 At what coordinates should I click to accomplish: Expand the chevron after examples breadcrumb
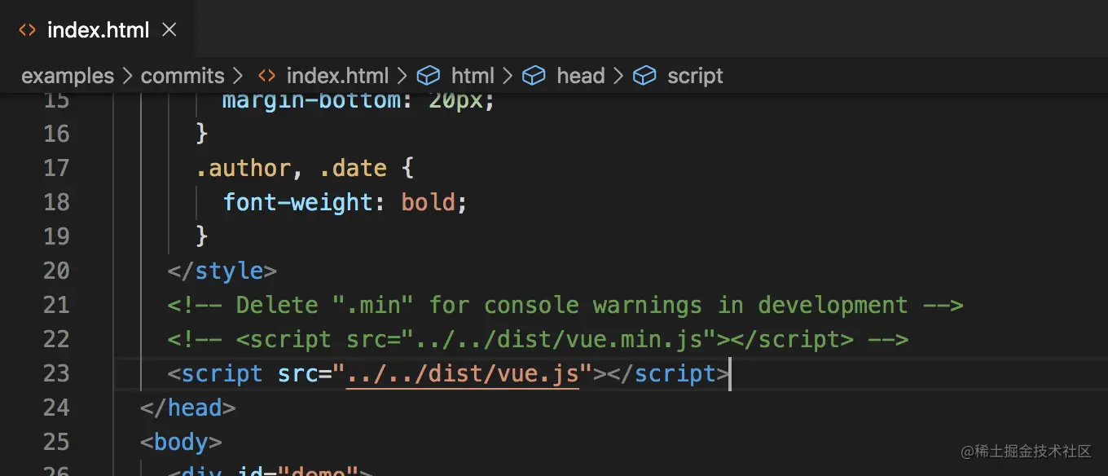pyautogui.click(x=127, y=76)
